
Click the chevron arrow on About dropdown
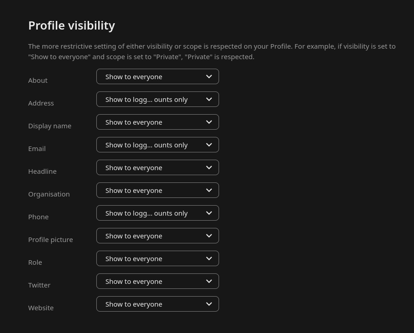click(x=209, y=76)
